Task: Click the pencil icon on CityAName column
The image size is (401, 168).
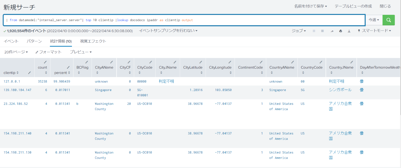Action: pos(112,62)
